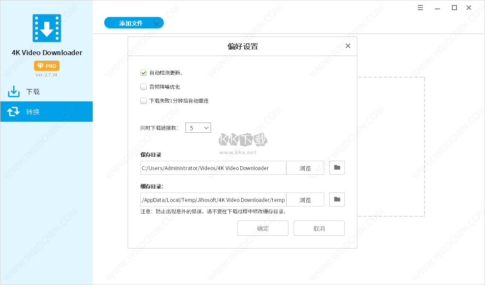Select the 下载 download icon in sidebar

13,91
